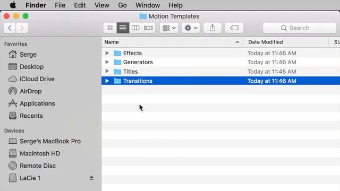Expand the Titles folder disclosure triangle
Screen dimensions: 340x191
pos(107,71)
